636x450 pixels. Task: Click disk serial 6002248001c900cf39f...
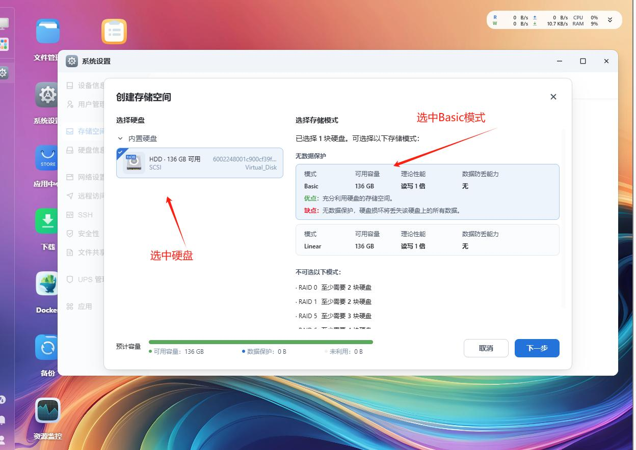[245, 159]
